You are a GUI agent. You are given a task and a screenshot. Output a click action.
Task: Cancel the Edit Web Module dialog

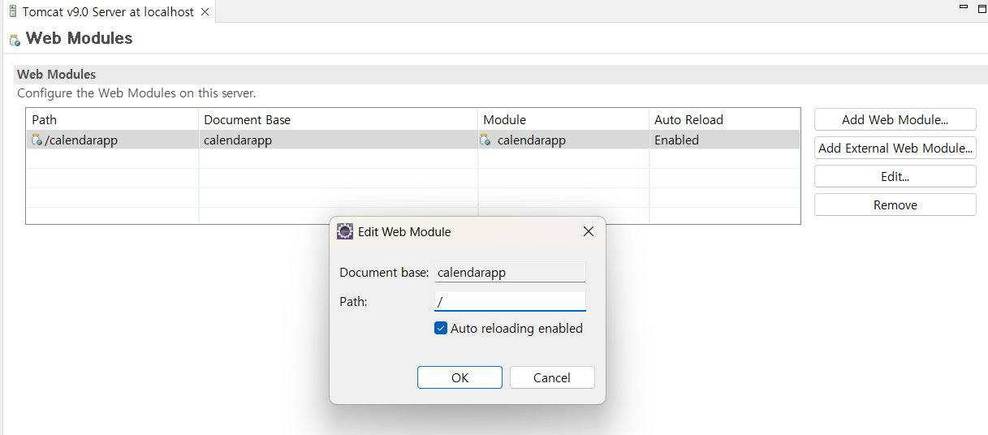click(x=552, y=377)
